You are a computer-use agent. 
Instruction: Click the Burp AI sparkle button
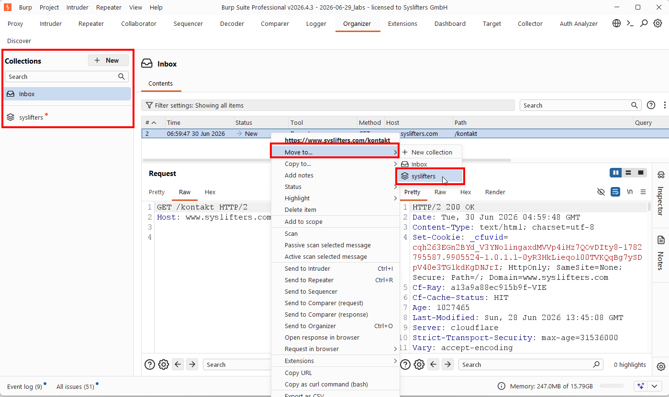coord(641,386)
